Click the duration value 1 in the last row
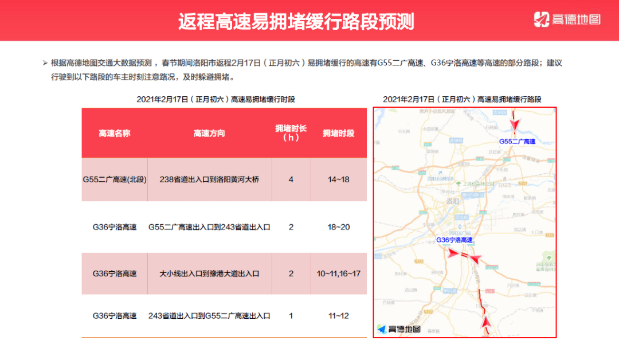This screenshot has width=619, height=348. pos(291,316)
